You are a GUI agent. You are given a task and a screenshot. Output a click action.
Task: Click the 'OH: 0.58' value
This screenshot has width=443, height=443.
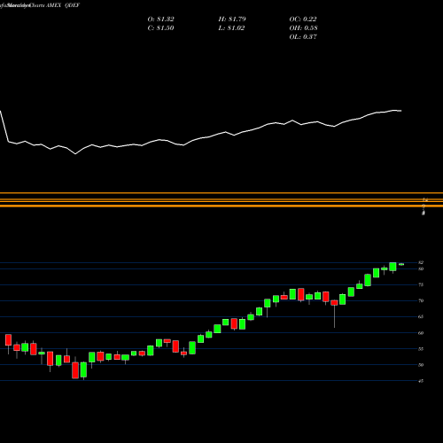point(303,28)
